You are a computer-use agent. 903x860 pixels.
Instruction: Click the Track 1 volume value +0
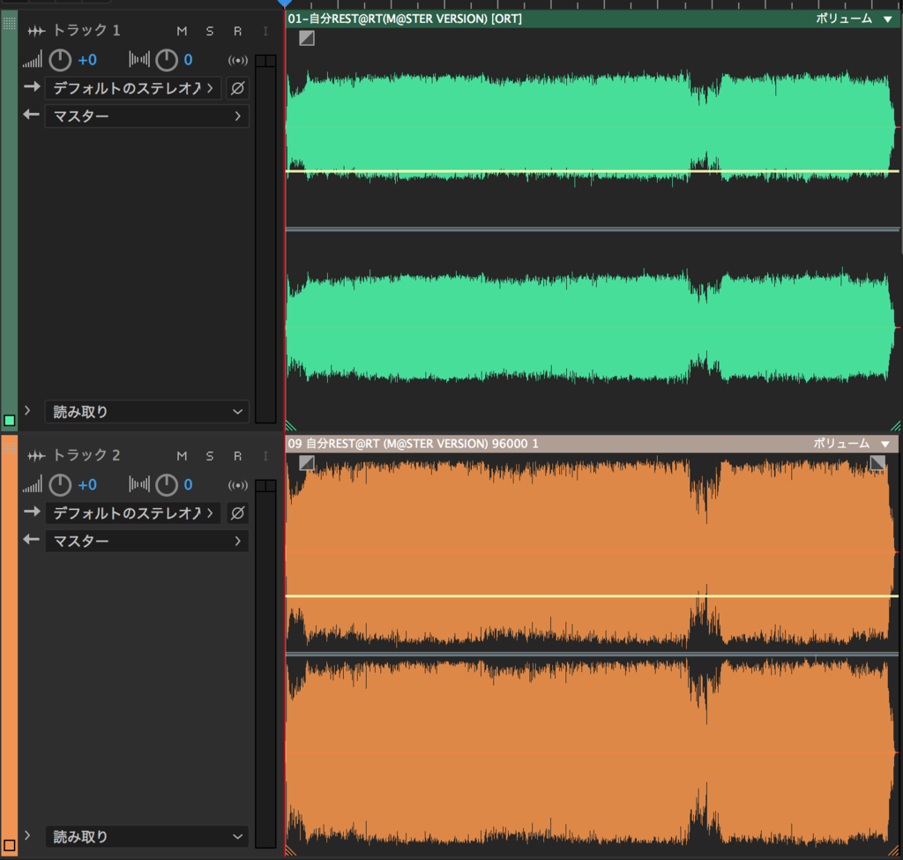pos(87,60)
